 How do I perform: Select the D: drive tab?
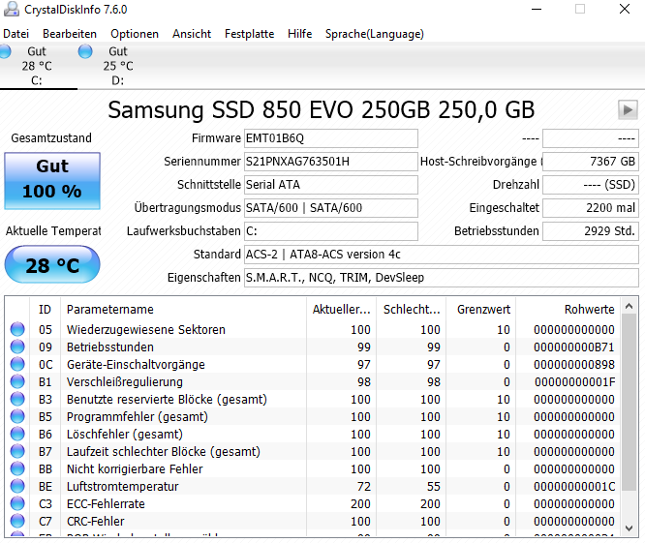[118, 66]
